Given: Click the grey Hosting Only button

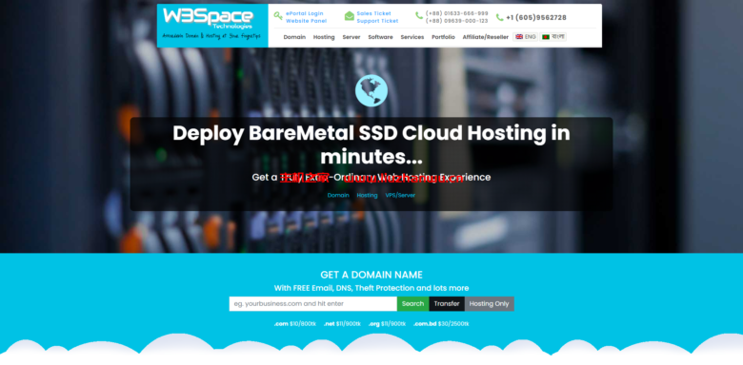Looking at the screenshot, I should point(489,303).
